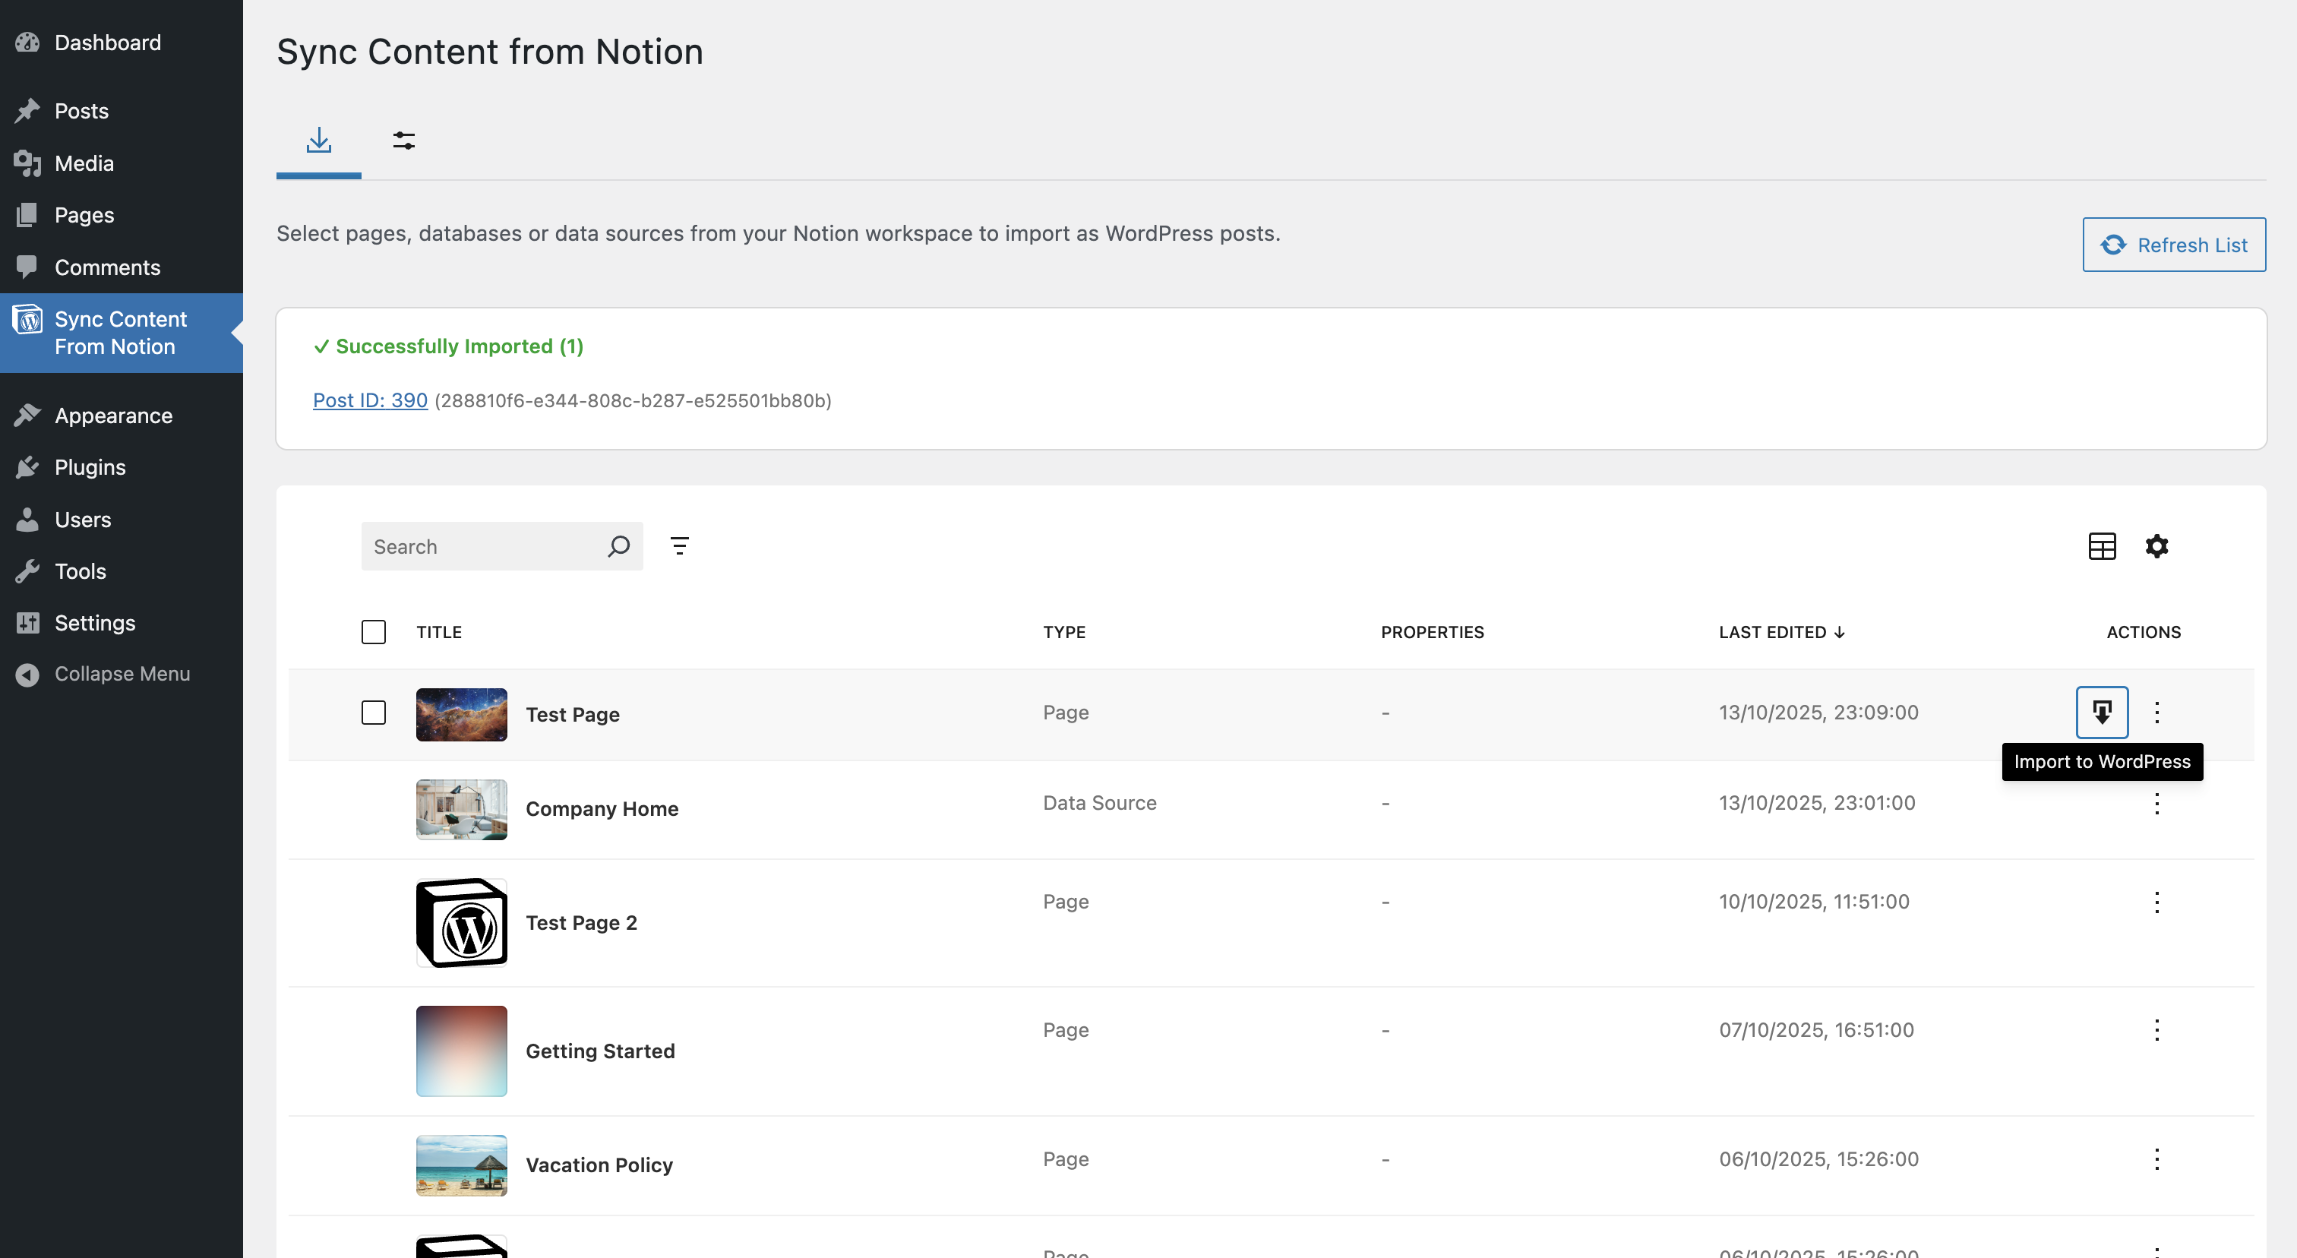Viewport: 2297px width, 1258px height.
Task: Open the Post ID: 390 link
Action: pos(369,400)
